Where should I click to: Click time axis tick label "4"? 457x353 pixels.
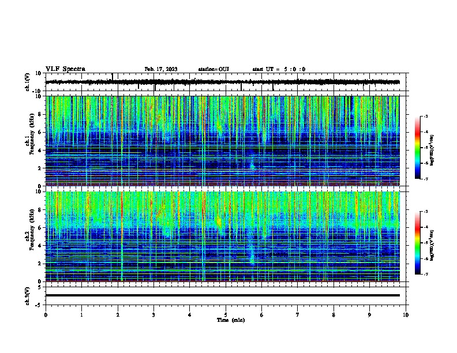(190, 315)
